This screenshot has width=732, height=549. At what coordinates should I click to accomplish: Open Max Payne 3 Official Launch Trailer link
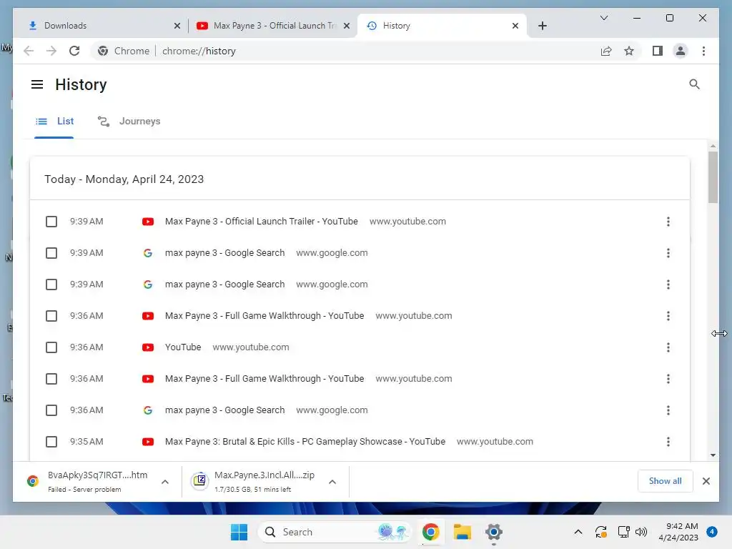[262, 222]
